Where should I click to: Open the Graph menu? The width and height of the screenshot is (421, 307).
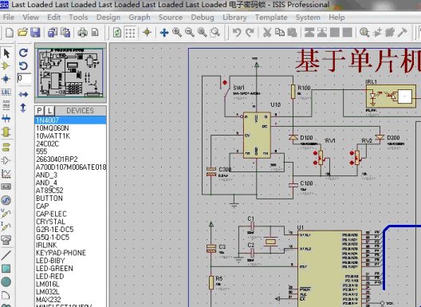click(140, 18)
